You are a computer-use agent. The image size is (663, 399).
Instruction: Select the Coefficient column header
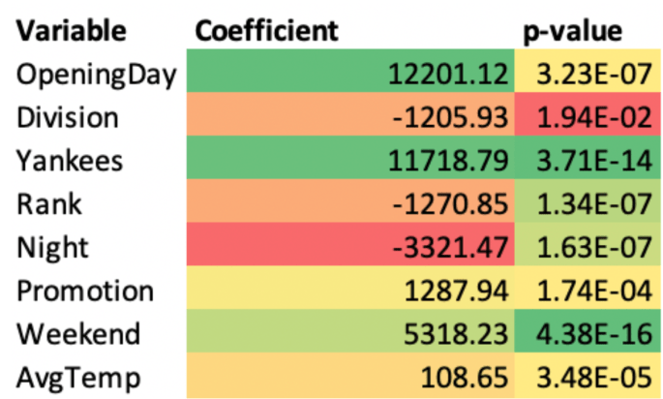coord(266,31)
